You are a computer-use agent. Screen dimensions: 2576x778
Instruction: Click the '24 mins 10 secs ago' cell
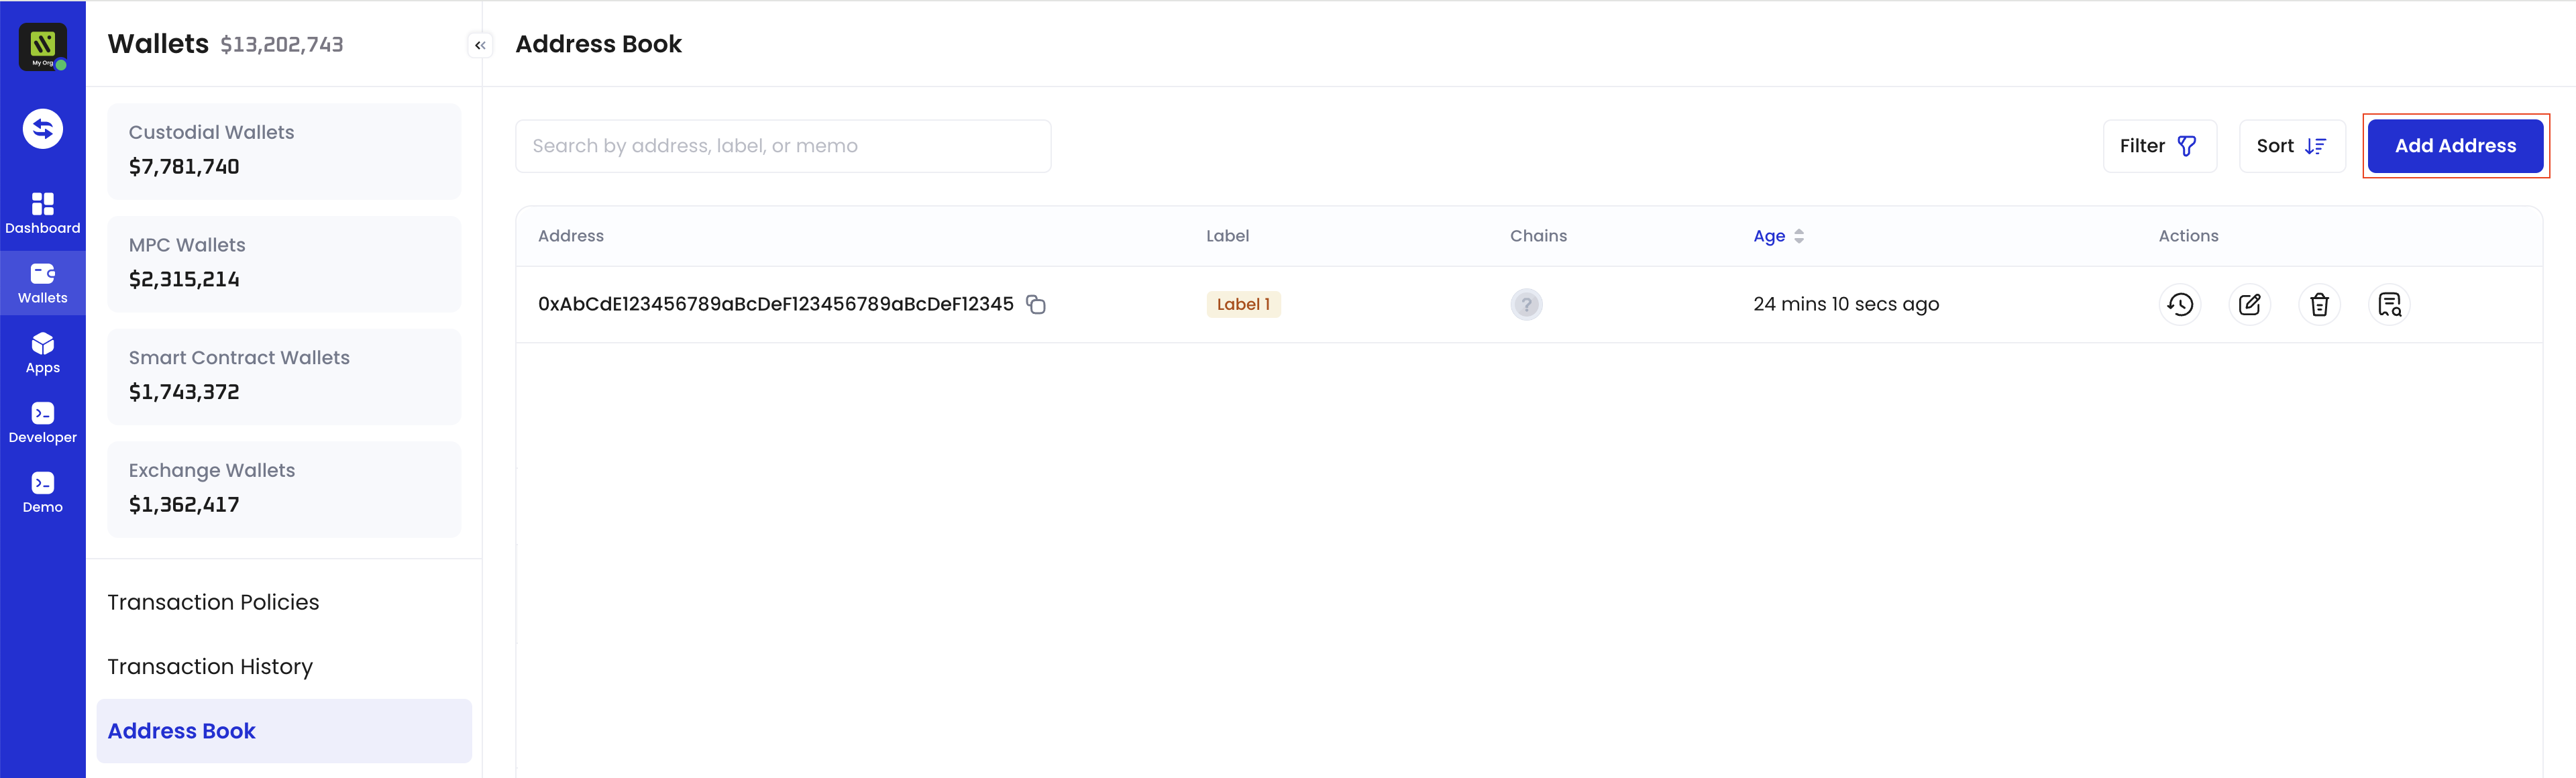click(1846, 304)
